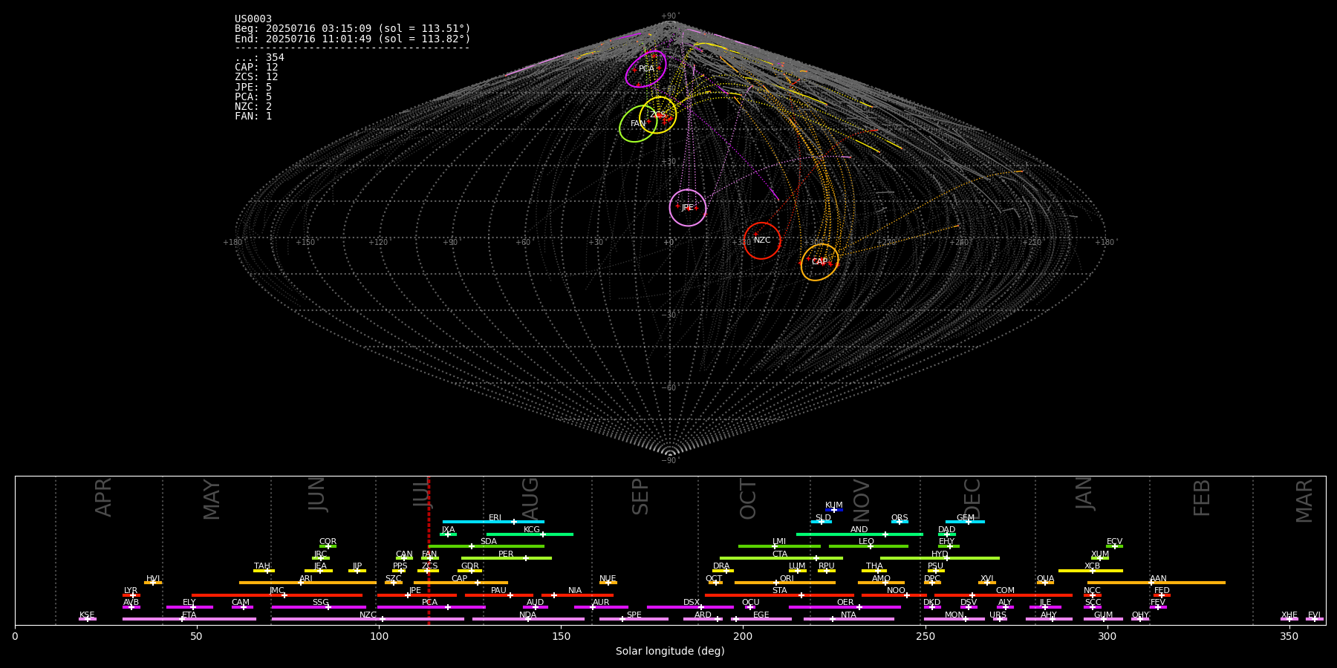Click the 'FAN: 1' legend entry
1337x668 pixels.
pos(253,116)
